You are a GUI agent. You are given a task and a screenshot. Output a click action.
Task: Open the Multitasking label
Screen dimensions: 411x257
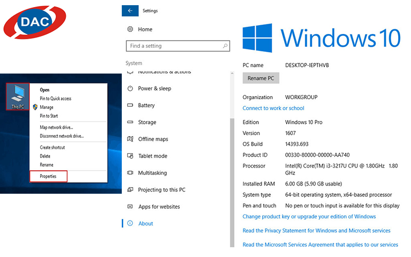pos(153,173)
